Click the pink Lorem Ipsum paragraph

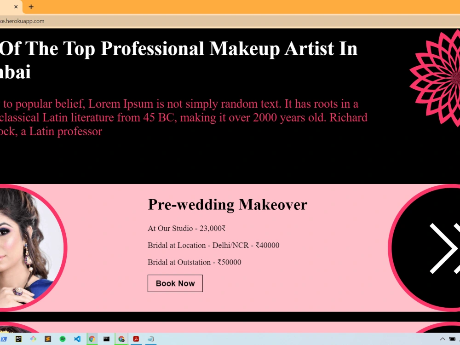coord(184,118)
